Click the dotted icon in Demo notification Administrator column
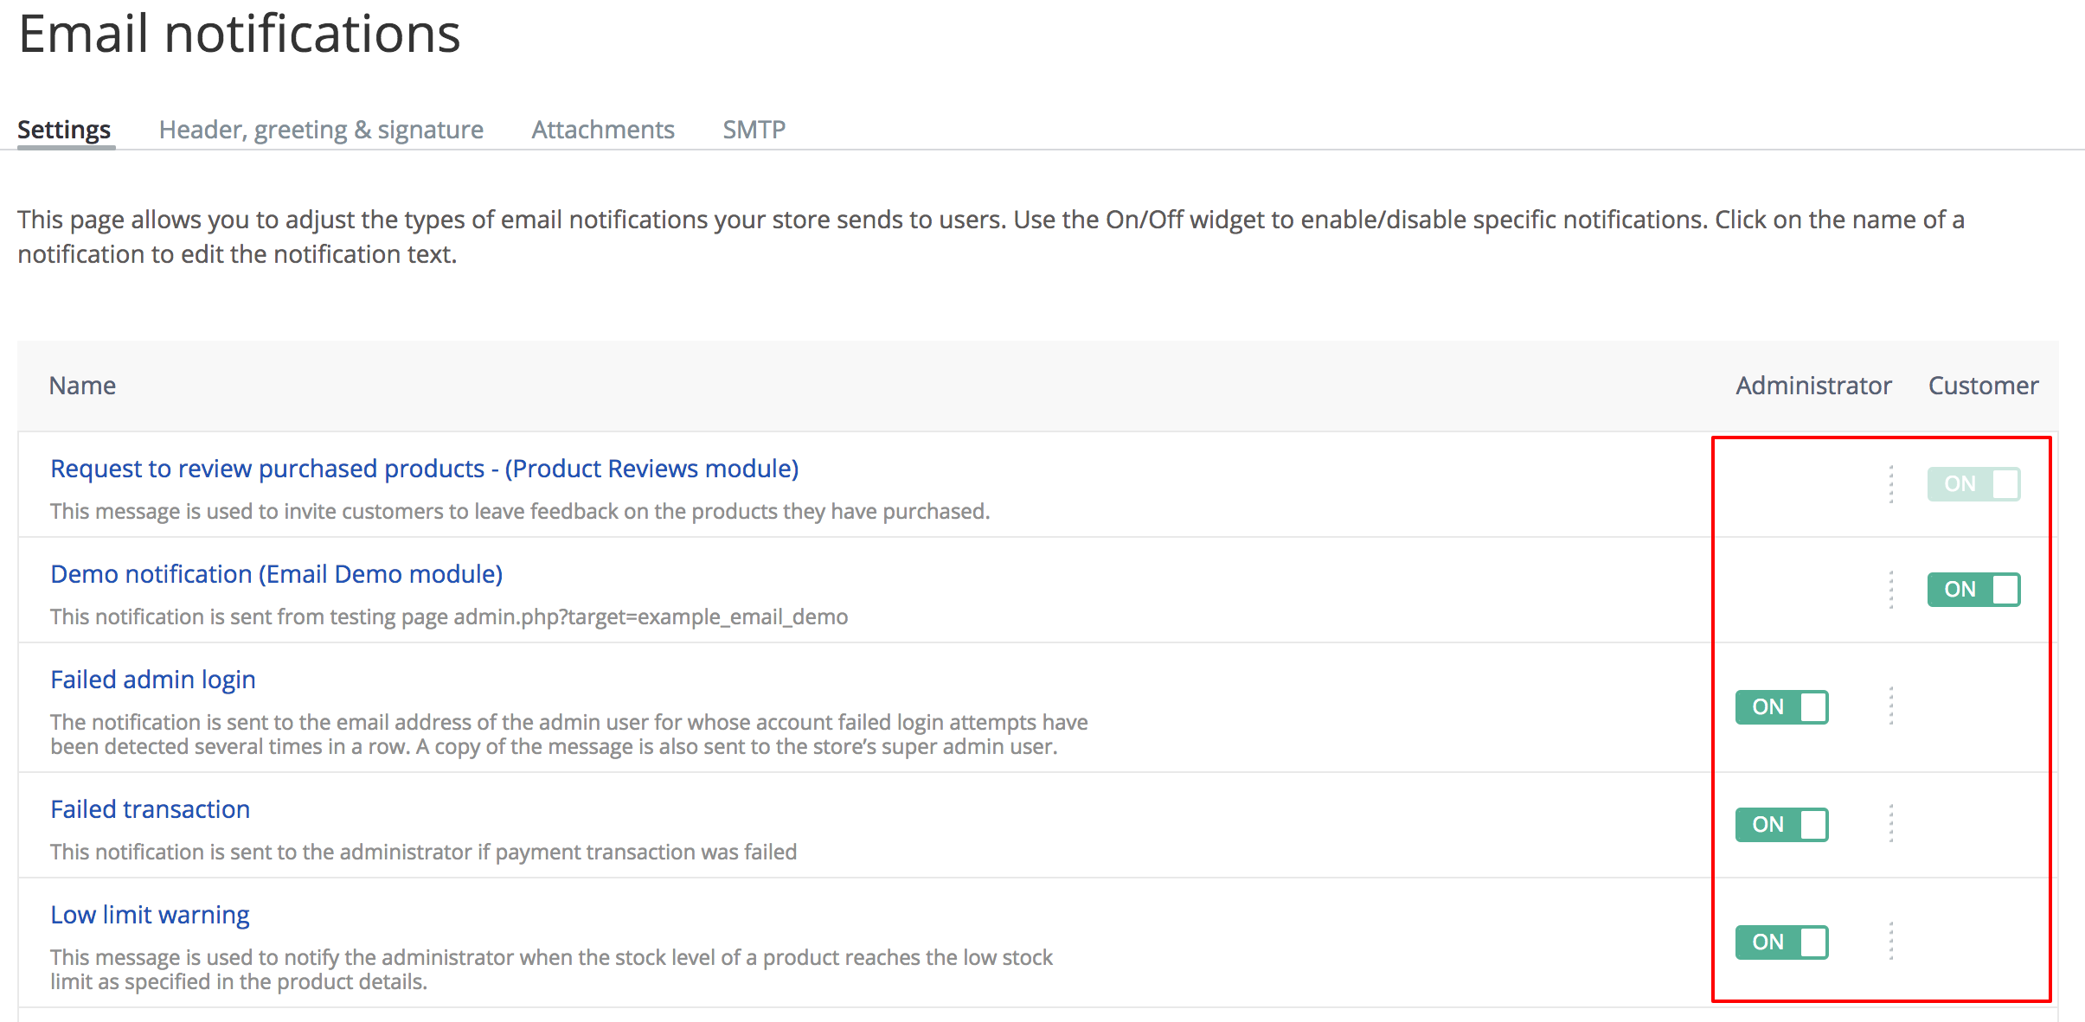This screenshot has height=1022, width=2085. (x=1889, y=589)
